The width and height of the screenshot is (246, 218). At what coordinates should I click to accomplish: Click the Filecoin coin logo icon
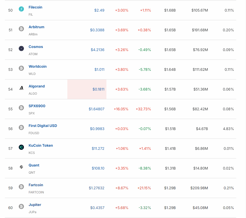pos(21,9)
